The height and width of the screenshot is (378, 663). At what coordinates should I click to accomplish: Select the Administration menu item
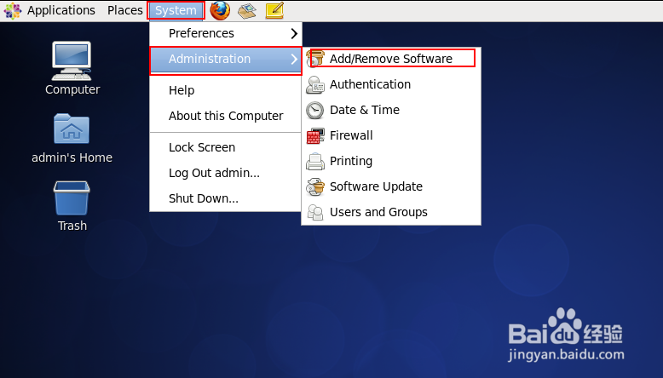tap(226, 59)
